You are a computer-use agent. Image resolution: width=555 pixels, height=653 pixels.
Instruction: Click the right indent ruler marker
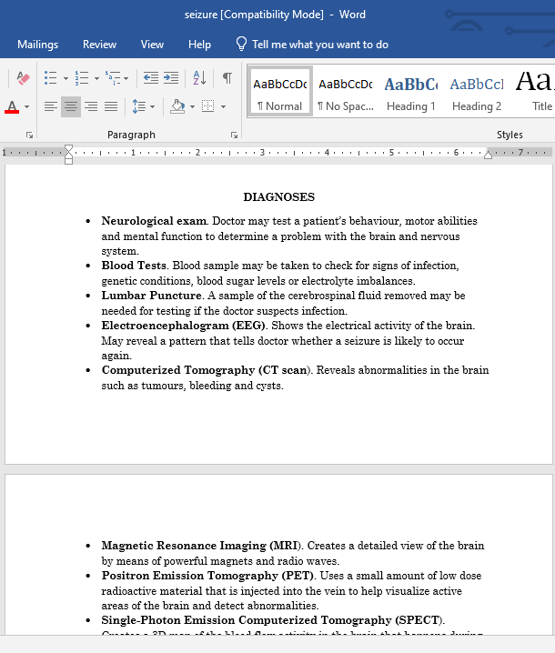488,156
